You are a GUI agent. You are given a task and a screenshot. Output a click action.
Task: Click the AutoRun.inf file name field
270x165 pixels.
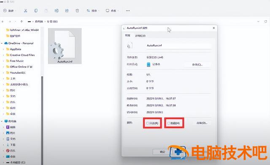click(179, 45)
